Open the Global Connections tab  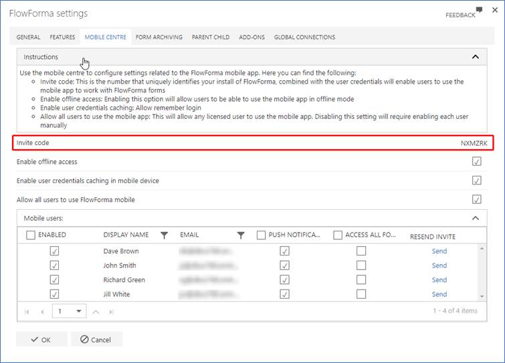pyautogui.click(x=305, y=37)
